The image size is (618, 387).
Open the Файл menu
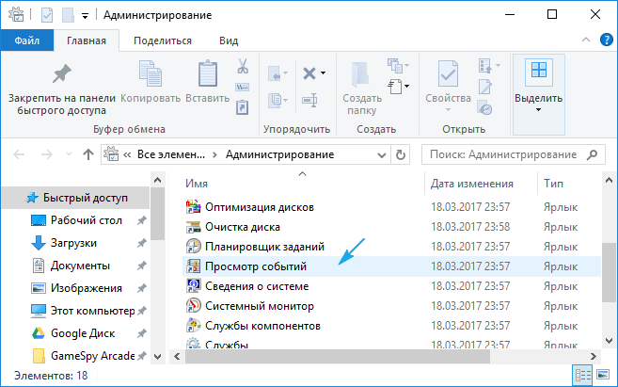tap(26, 40)
